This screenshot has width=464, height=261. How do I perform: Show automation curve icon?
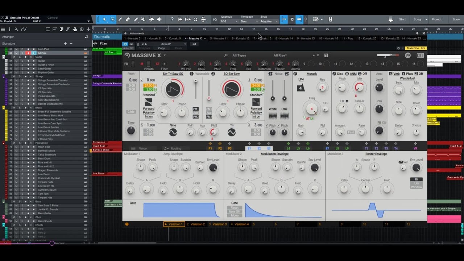24,29
